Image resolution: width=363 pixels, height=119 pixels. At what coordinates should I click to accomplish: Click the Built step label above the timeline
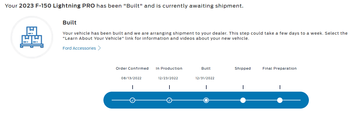(206, 69)
